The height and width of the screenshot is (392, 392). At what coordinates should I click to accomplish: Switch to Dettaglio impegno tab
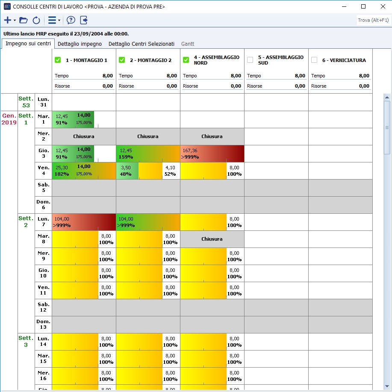click(80, 44)
